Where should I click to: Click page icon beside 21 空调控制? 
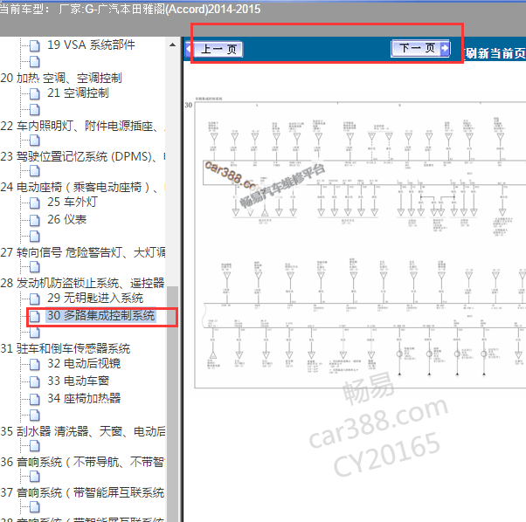tap(35, 93)
